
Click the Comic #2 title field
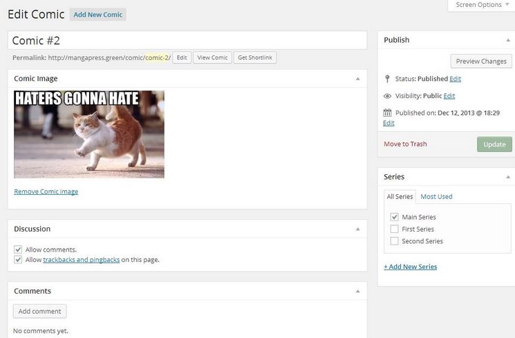tap(187, 40)
